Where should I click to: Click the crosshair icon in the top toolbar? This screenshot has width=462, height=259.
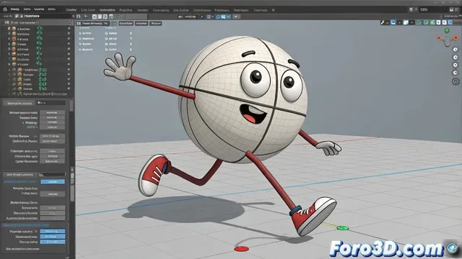coord(86,17)
